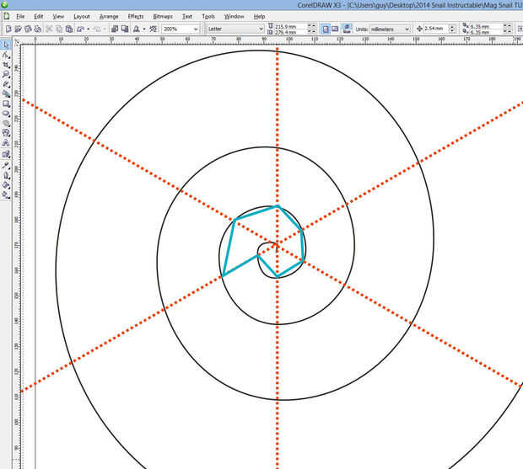Activate the Zoom tool
The height and width of the screenshot is (469, 523).
tap(6, 74)
